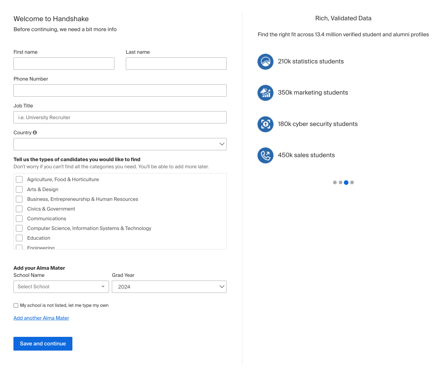This screenshot has width=444, height=368.
Task: Open the Select School dropdown
Action: [61, 287]
